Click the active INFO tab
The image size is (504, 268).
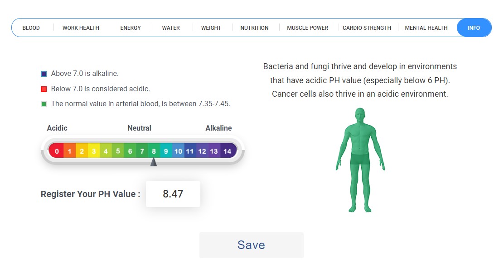474,28
